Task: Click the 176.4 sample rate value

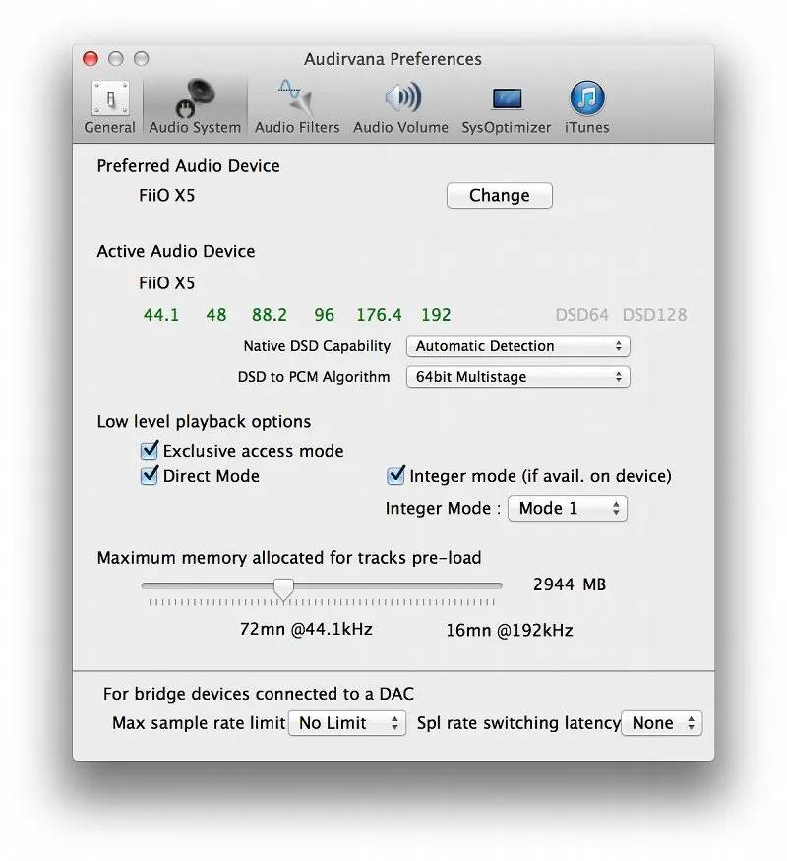Action: pyautogui.click(x=379, y=315)
